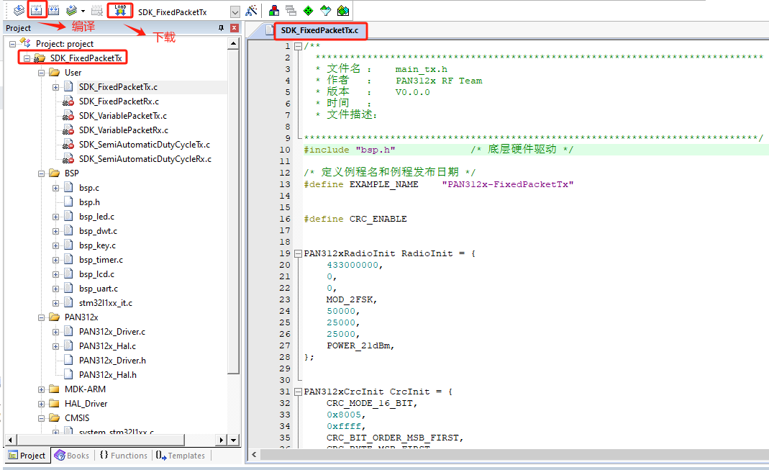The width and height of the screenshot is (769, 470).
Task: Expand the MDK-ARM folder
Action: pos(42,389)
